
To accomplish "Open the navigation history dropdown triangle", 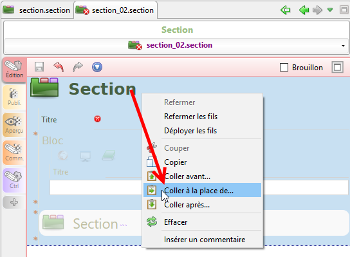I will tap(330, 10).
